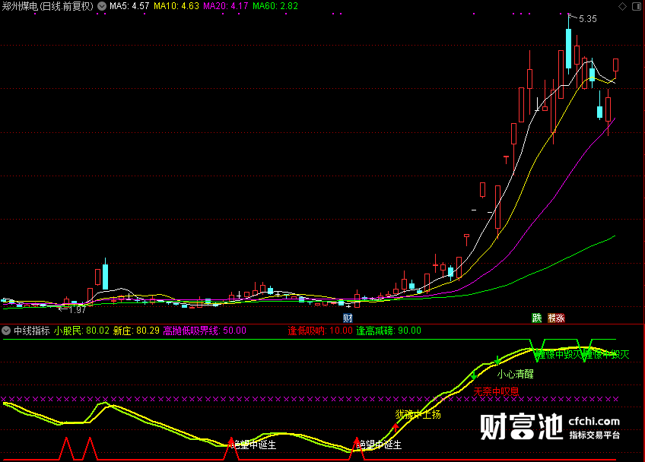Click the blue 财 marker on the chart
This screenshot has height=462, width=645.
pyautogui.click(x=348, y=318)
